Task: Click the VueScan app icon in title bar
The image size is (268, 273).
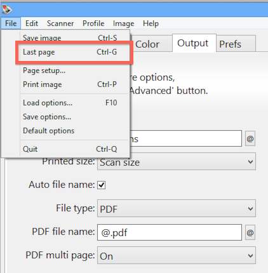Action: (7, 10)
